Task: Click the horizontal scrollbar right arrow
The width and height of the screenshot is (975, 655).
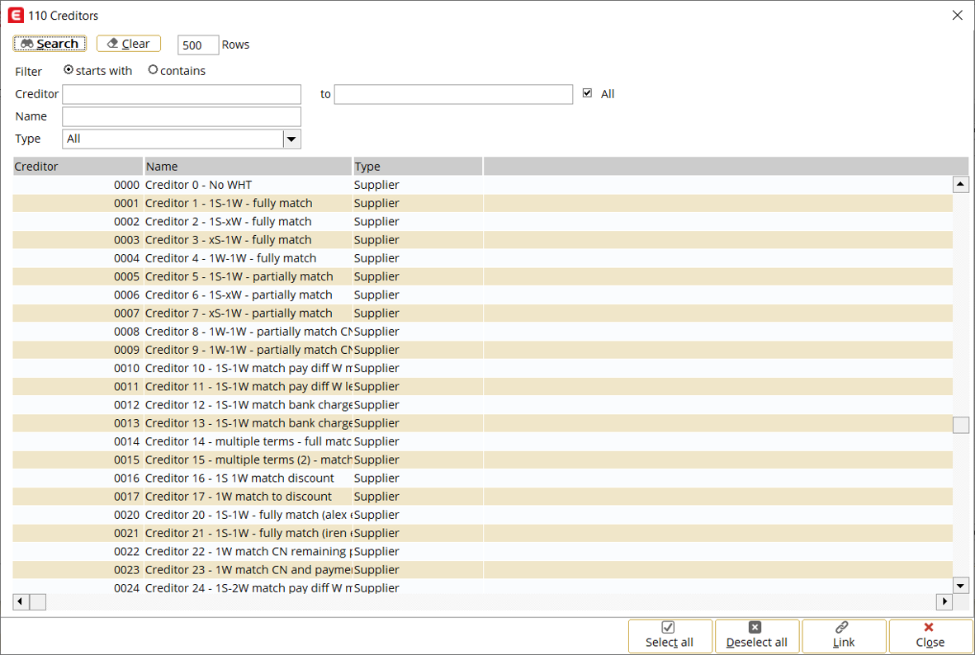Action: pos(944,601)
